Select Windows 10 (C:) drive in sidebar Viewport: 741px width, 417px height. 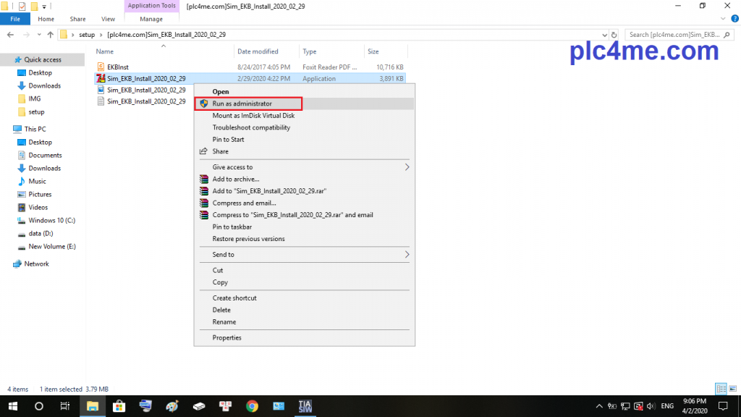[x=51, y=220]
